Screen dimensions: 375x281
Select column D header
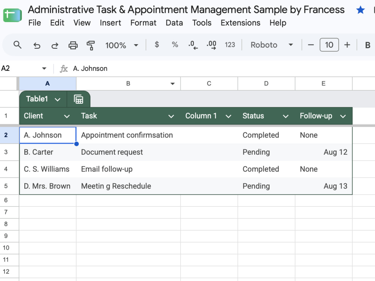266,84
